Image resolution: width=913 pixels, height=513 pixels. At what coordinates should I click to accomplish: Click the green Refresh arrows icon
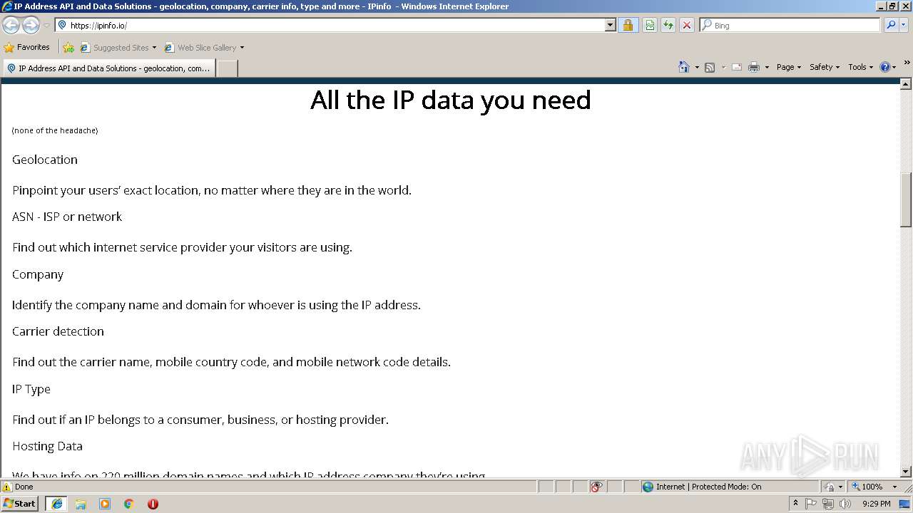[668, 25]
